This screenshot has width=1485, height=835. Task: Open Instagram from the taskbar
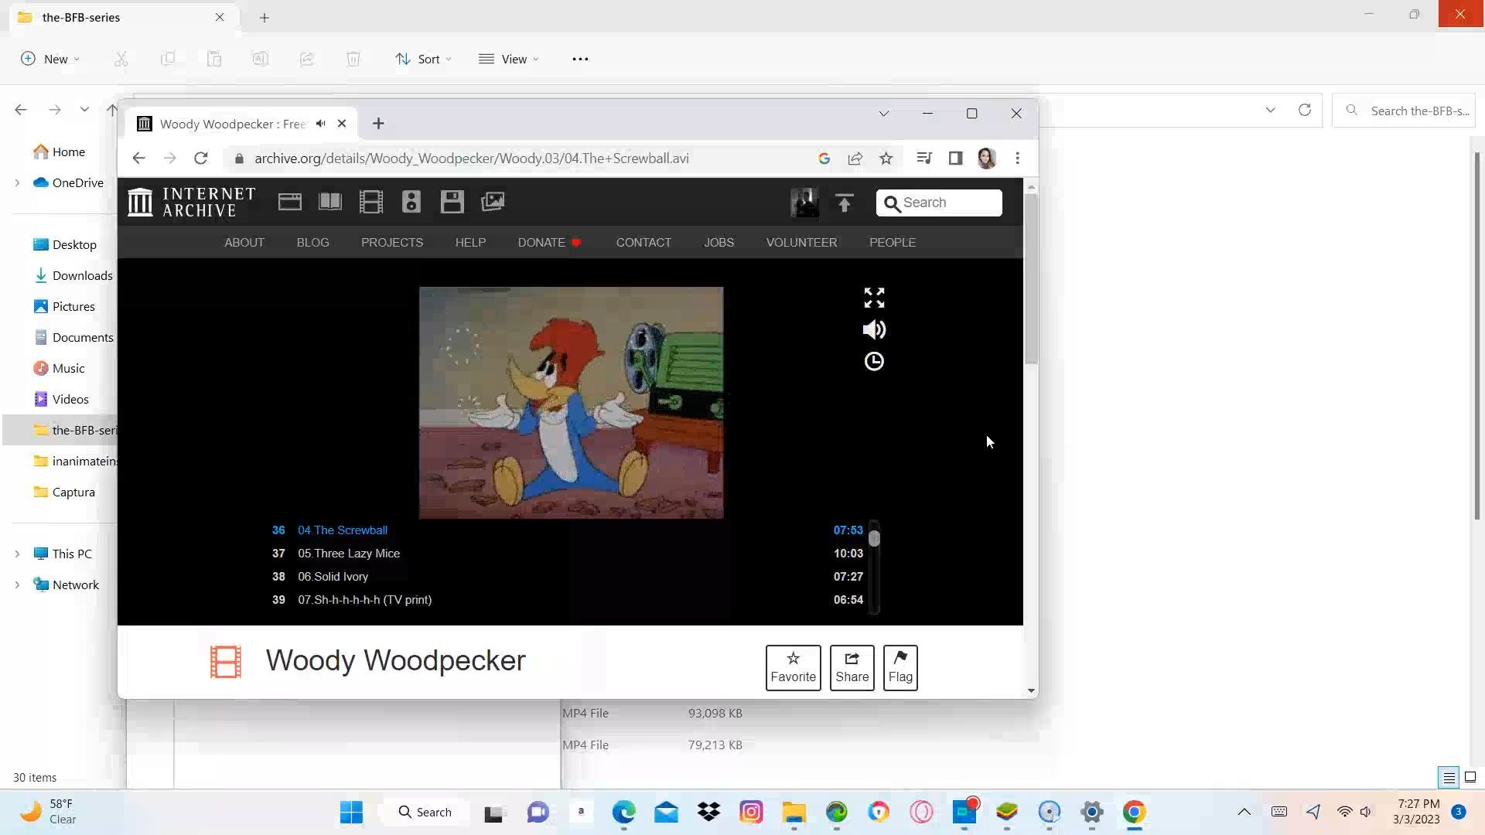click(751, 813)
